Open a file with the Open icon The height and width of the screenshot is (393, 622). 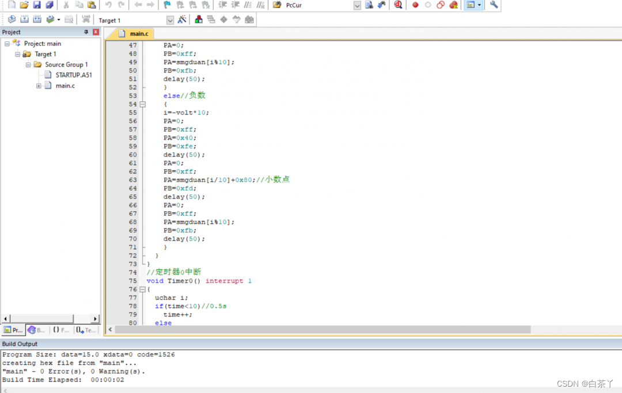coord(24,5)
